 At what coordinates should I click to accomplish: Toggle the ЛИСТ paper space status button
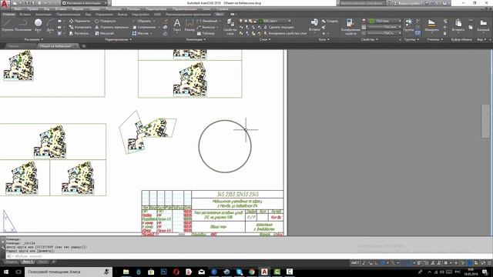(x=355, y=263)
